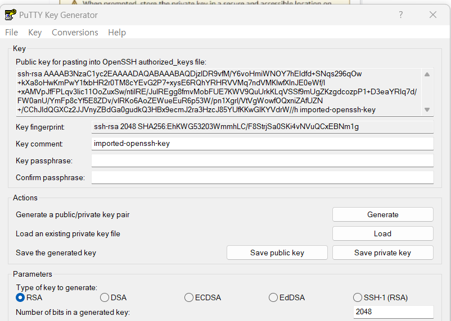
Task: Open the File menu
Action: point(11,33)
